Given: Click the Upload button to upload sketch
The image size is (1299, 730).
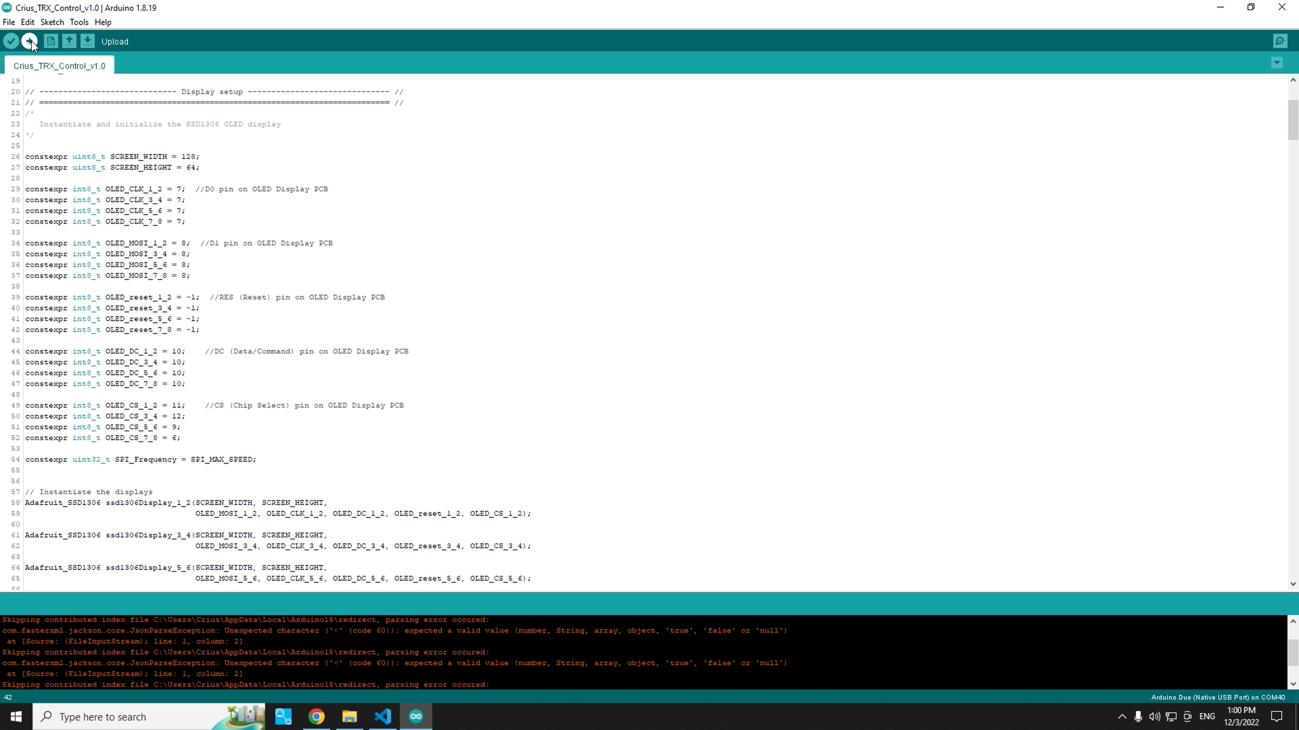Looking at the screenshot, I should pos(30,41).
